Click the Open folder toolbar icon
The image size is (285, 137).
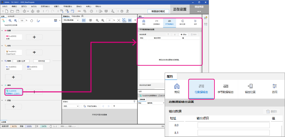12,11
